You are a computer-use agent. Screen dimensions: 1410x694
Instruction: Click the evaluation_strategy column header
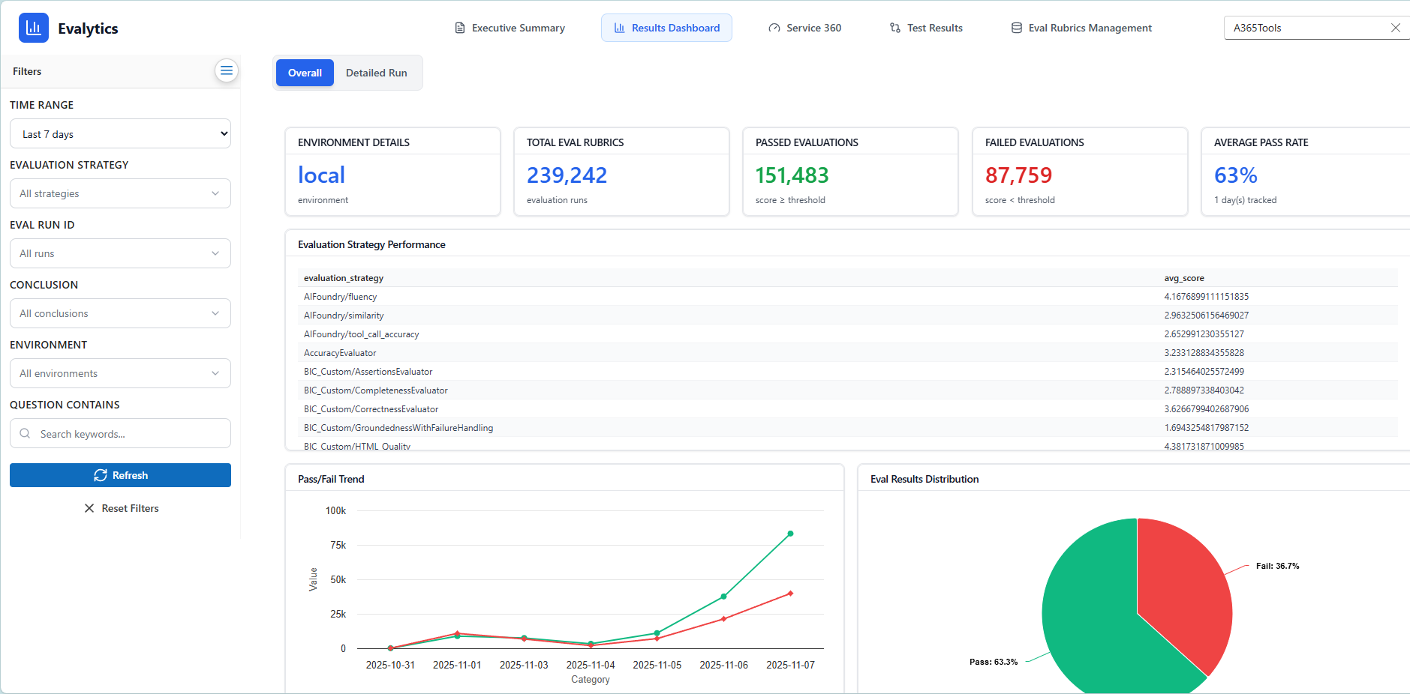(x=344, y=278)
